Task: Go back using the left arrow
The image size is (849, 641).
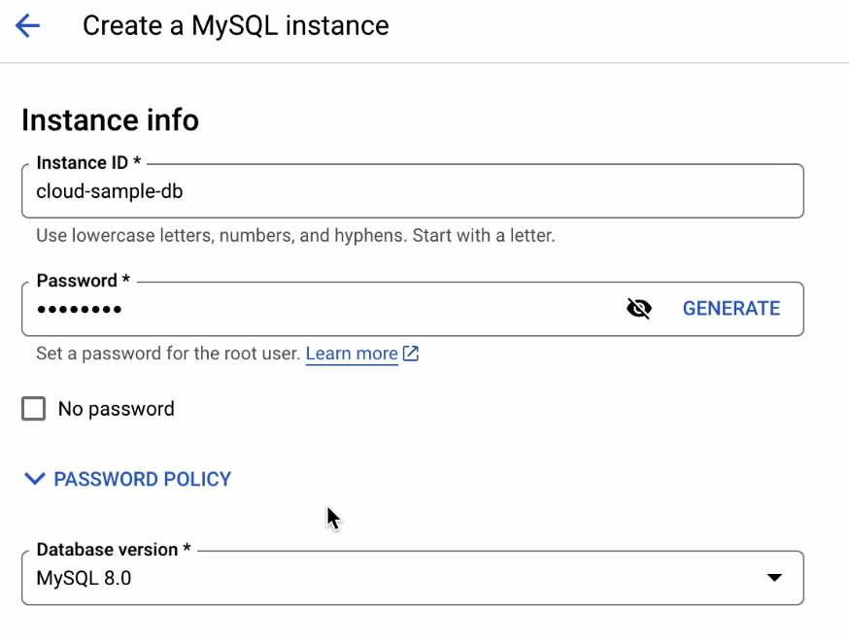Action: (x=27, y=26)
